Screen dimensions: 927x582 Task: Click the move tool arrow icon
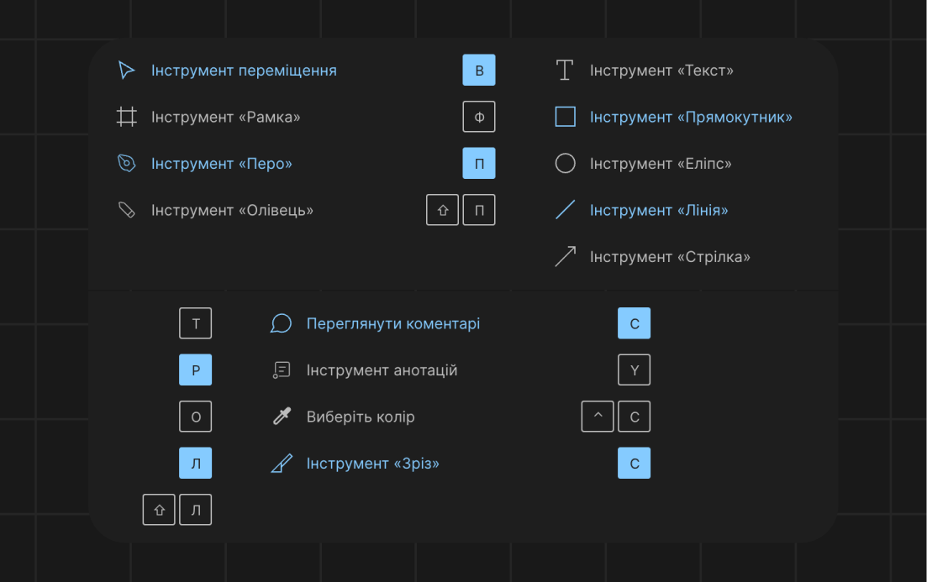click(x=126, y=71)
